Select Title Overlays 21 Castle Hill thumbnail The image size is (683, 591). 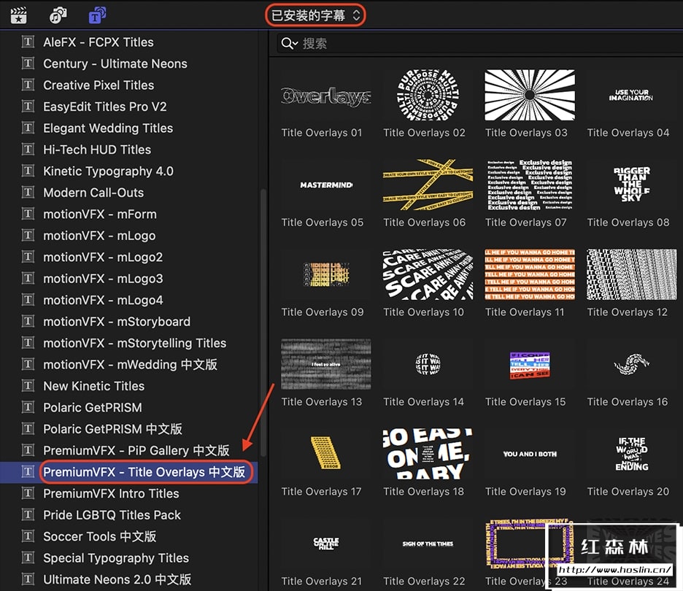tap(326, 544)
